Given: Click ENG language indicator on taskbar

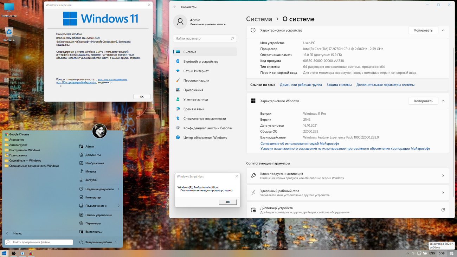Looking at the screenshot, I should tap(432, 253).
